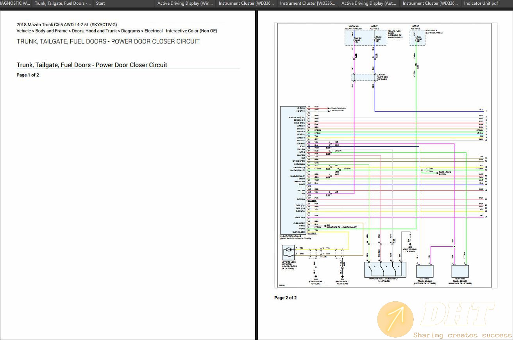Click the 'RIGHT PLG TOUCH SENSOR' label
Image resolution: width=513 pixels, height=340 pixels.
460,281
